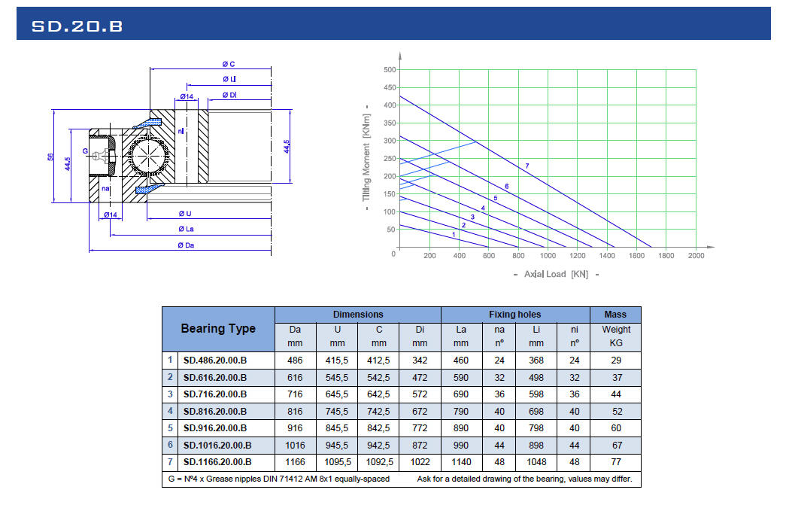Select the SD.616.20.00.B bearing type cell

pos(214,377)
